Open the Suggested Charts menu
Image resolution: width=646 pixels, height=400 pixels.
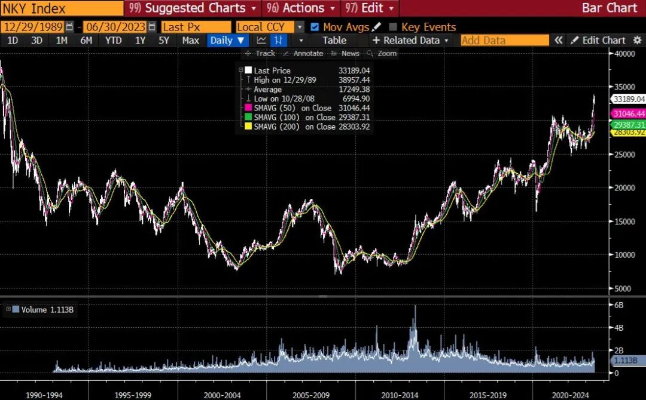point(194,8)
